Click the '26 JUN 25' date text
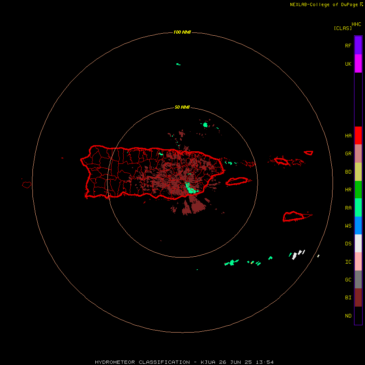Image resolution: width=365 pixels, height=365 pixels. pyautogui.click(x=235, y=362)
